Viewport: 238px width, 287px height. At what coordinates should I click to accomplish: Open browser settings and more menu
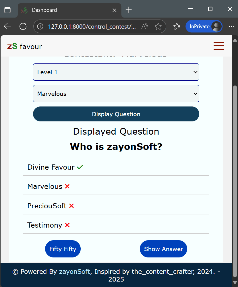coord(231,26)
